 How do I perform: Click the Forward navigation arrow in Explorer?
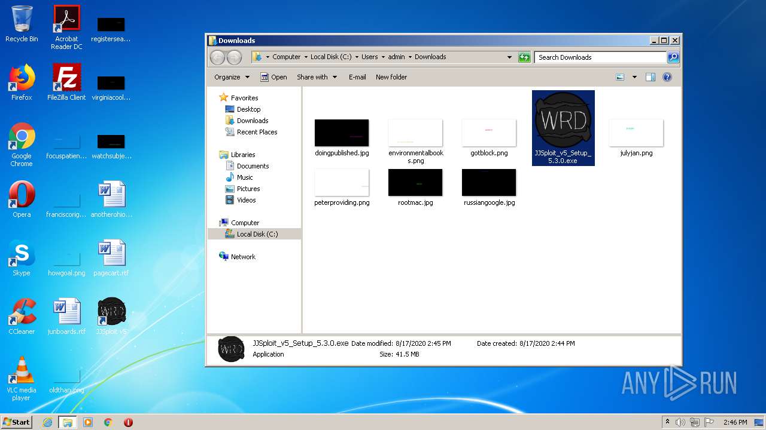tap(234, 57)
